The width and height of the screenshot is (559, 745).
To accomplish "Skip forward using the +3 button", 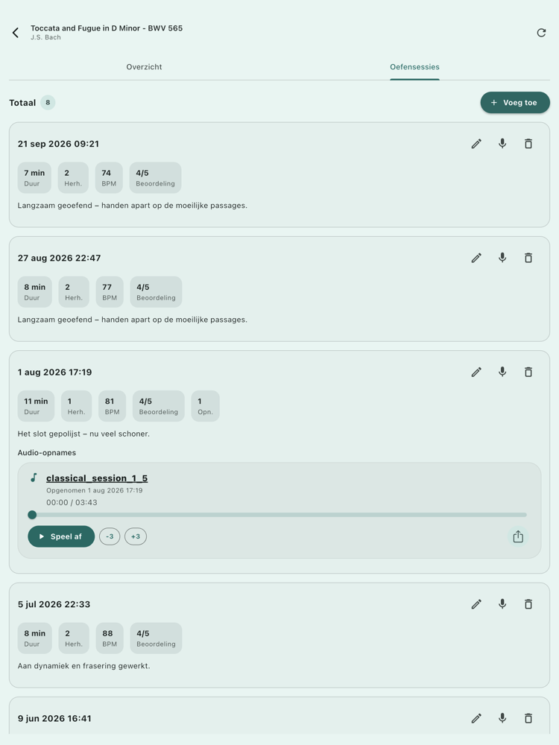I will [136, 536].
